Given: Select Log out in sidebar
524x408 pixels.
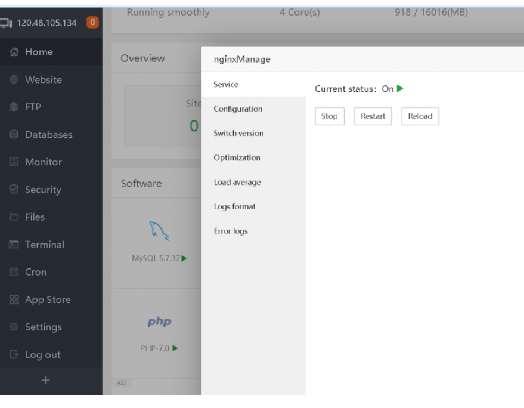Looking at the screenshot, I should 42,355.
